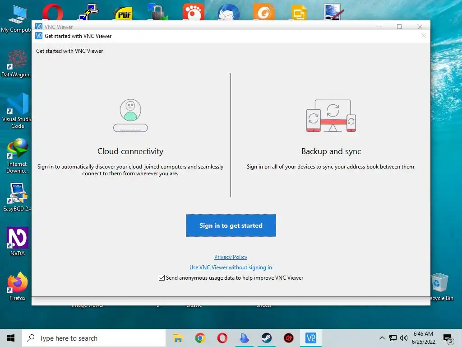Open File Explorer from taskbar
The image size is (462, 347).
[x=178, y=338]
